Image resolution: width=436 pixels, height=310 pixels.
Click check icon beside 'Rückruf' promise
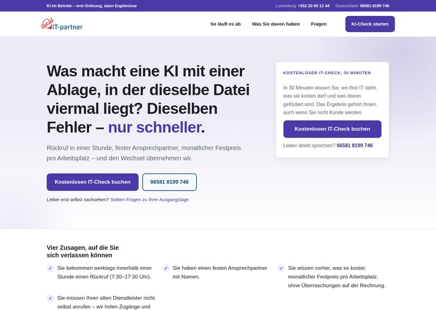click(50, 268)
